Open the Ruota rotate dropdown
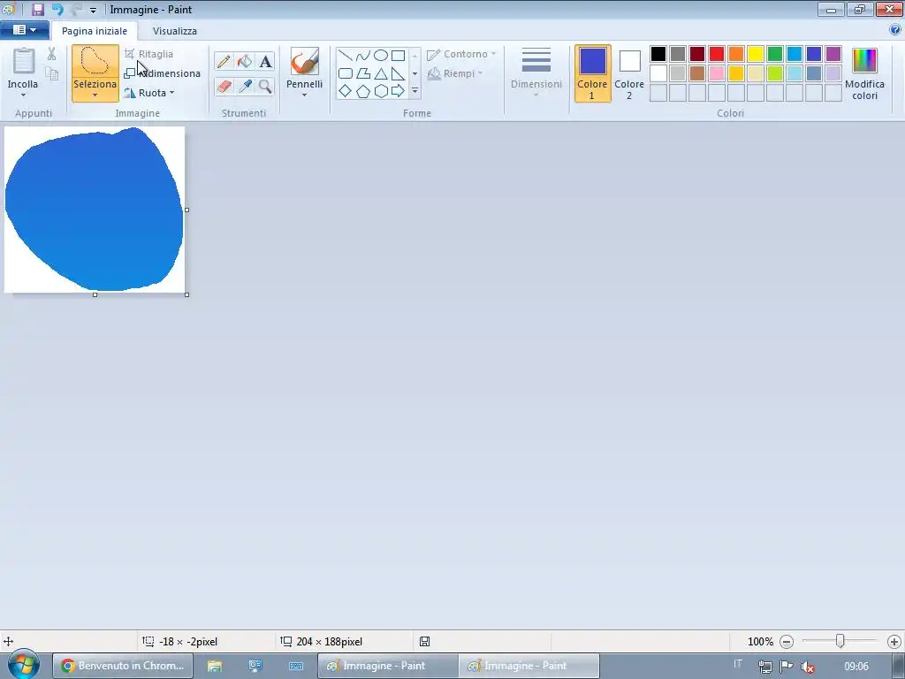 pos(148,93)
